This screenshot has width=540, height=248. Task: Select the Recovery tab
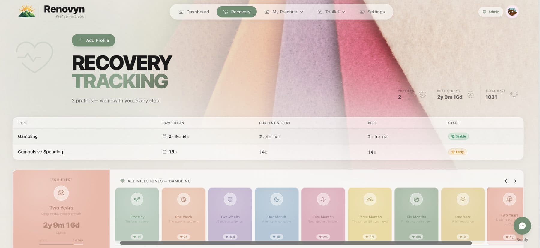[237, 12]
